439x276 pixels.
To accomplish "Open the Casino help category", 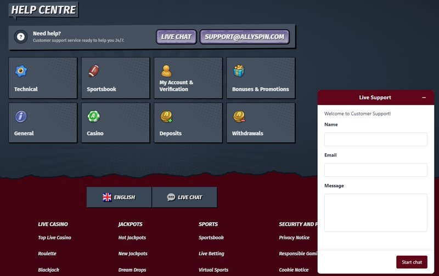I will (x=116, y=123).
